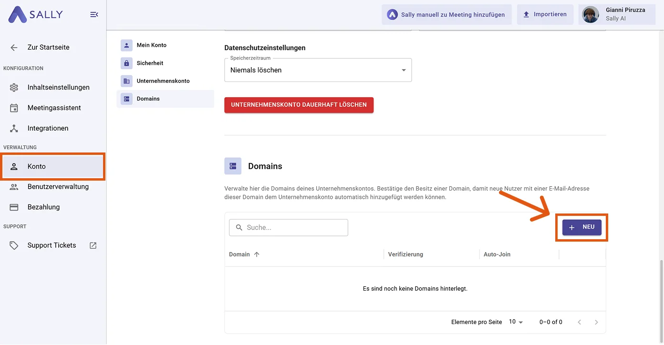Viewport: 664px width, 345px height.
Task: Click the Integrationen nodes icon
Action: pos(14,129)
